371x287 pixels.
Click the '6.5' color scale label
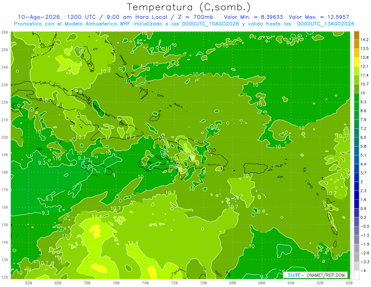364,137
